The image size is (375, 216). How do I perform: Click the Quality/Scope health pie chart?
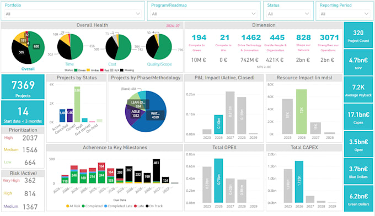coord(159,47)
